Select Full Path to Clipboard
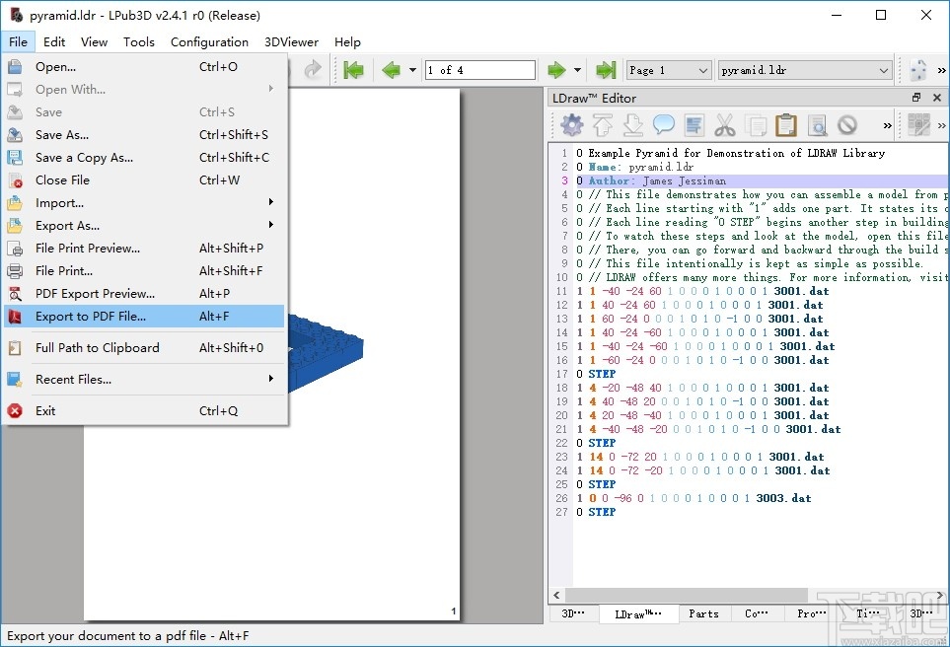The width and height of the screenshot is (950, 647). click(144, 348)
